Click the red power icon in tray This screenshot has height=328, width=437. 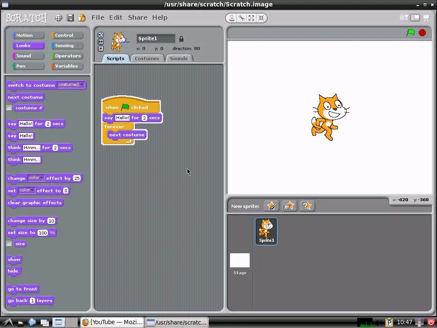pyautogui.click(x=431, y=322)
